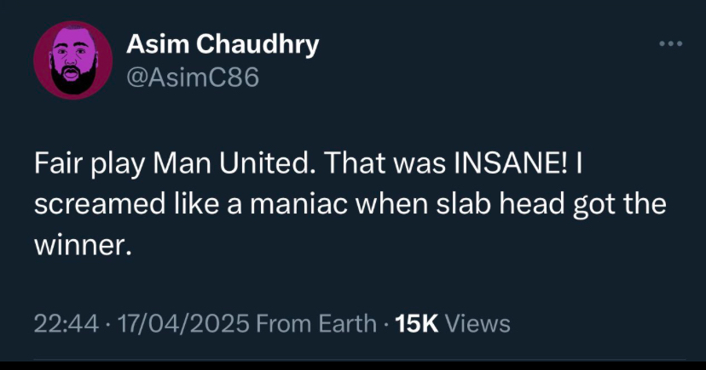Click the From Earth location label
706x370 pixels.
click(315, 323)
